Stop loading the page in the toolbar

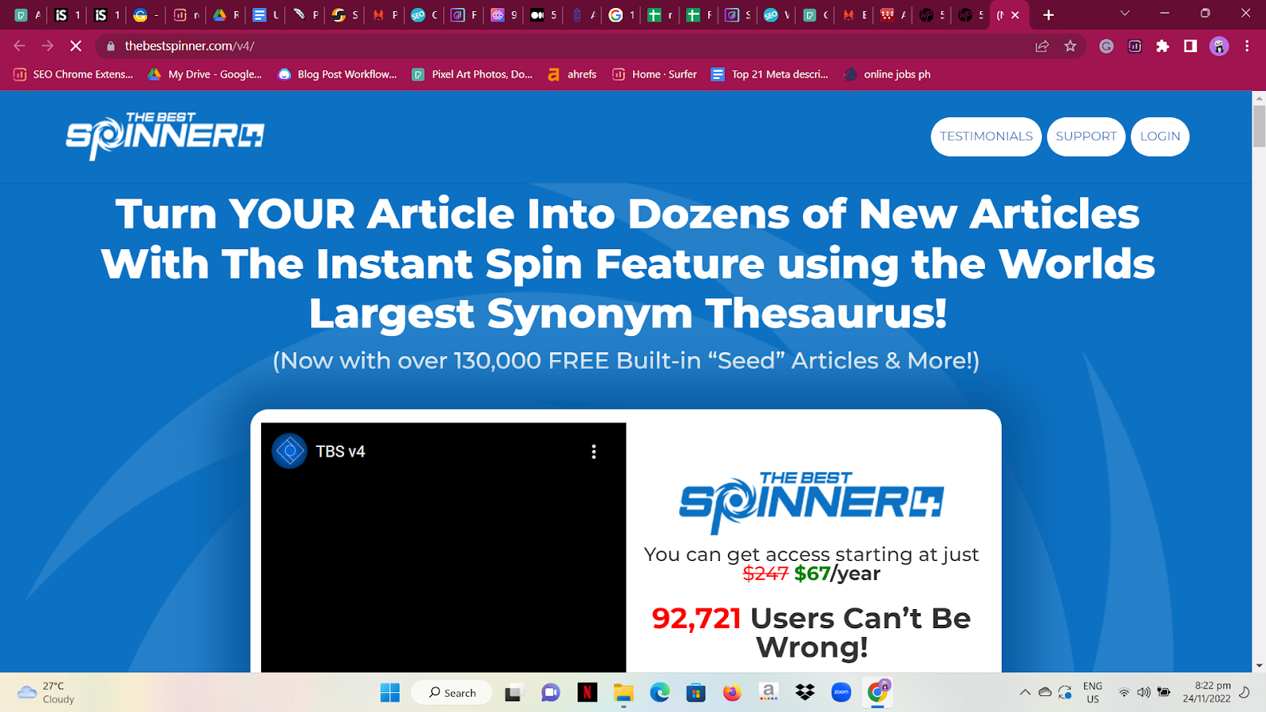pos(76,46)
